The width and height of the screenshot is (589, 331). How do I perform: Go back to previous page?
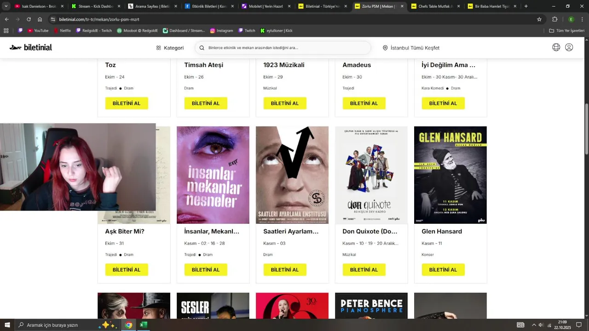point(6,19)
